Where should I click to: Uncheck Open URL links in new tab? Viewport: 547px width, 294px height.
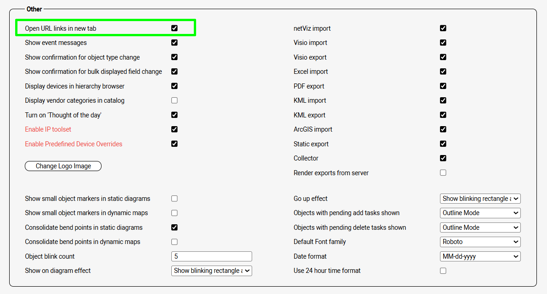pyautogui.click(x=175, y=28)
